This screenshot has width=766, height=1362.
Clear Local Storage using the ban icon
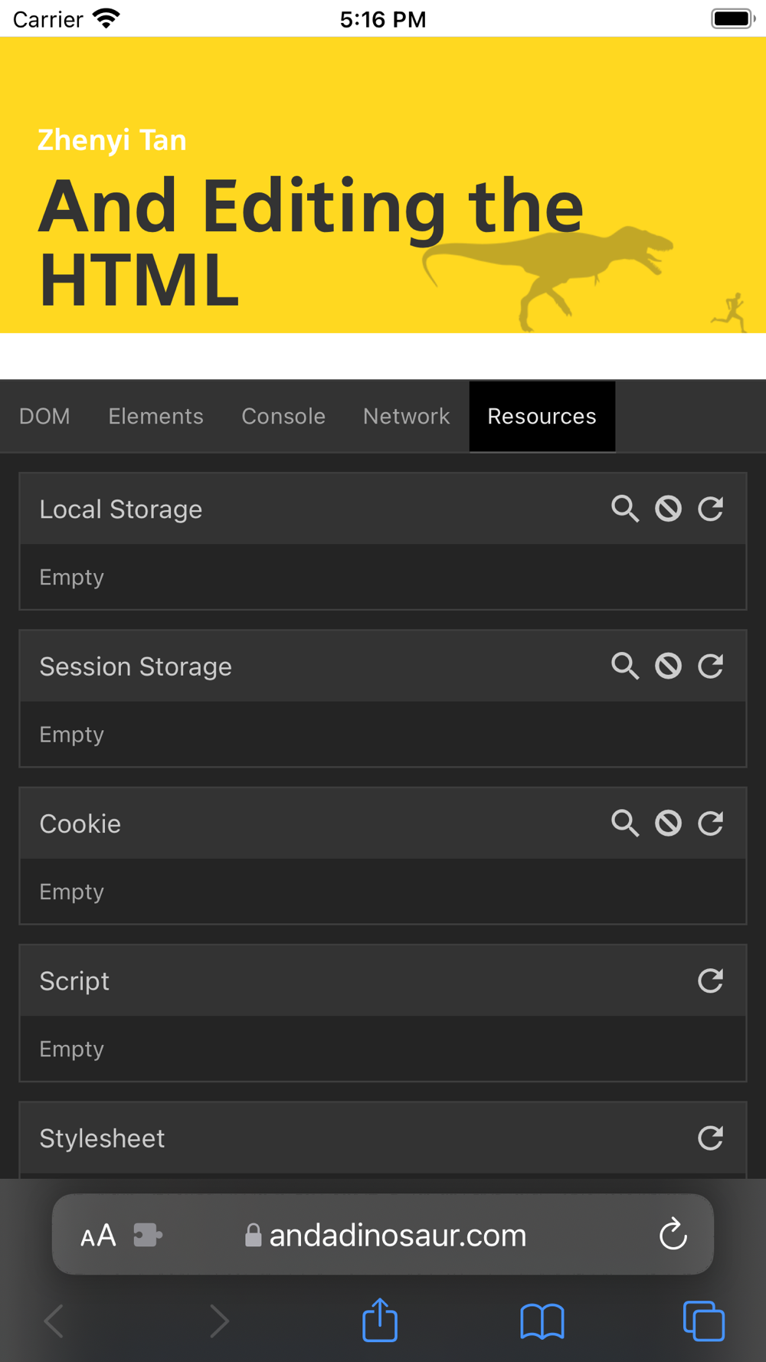pyautogui.click(x=668, y=509)
